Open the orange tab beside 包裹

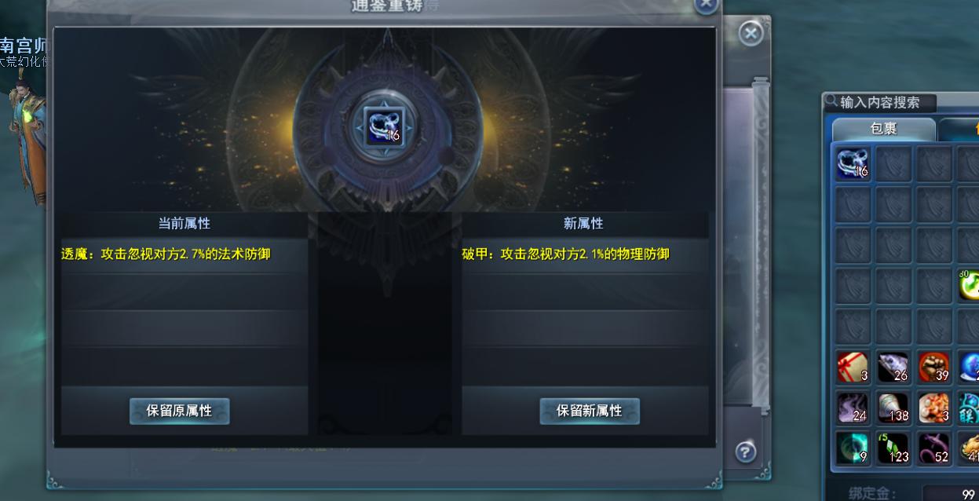[x=959, y=129]
